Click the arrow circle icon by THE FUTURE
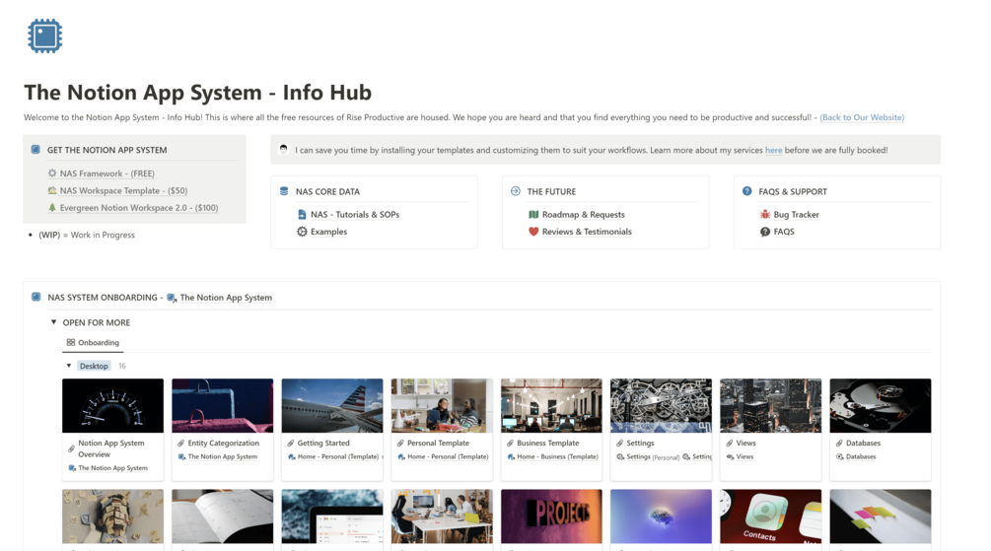 click(515, 191)
